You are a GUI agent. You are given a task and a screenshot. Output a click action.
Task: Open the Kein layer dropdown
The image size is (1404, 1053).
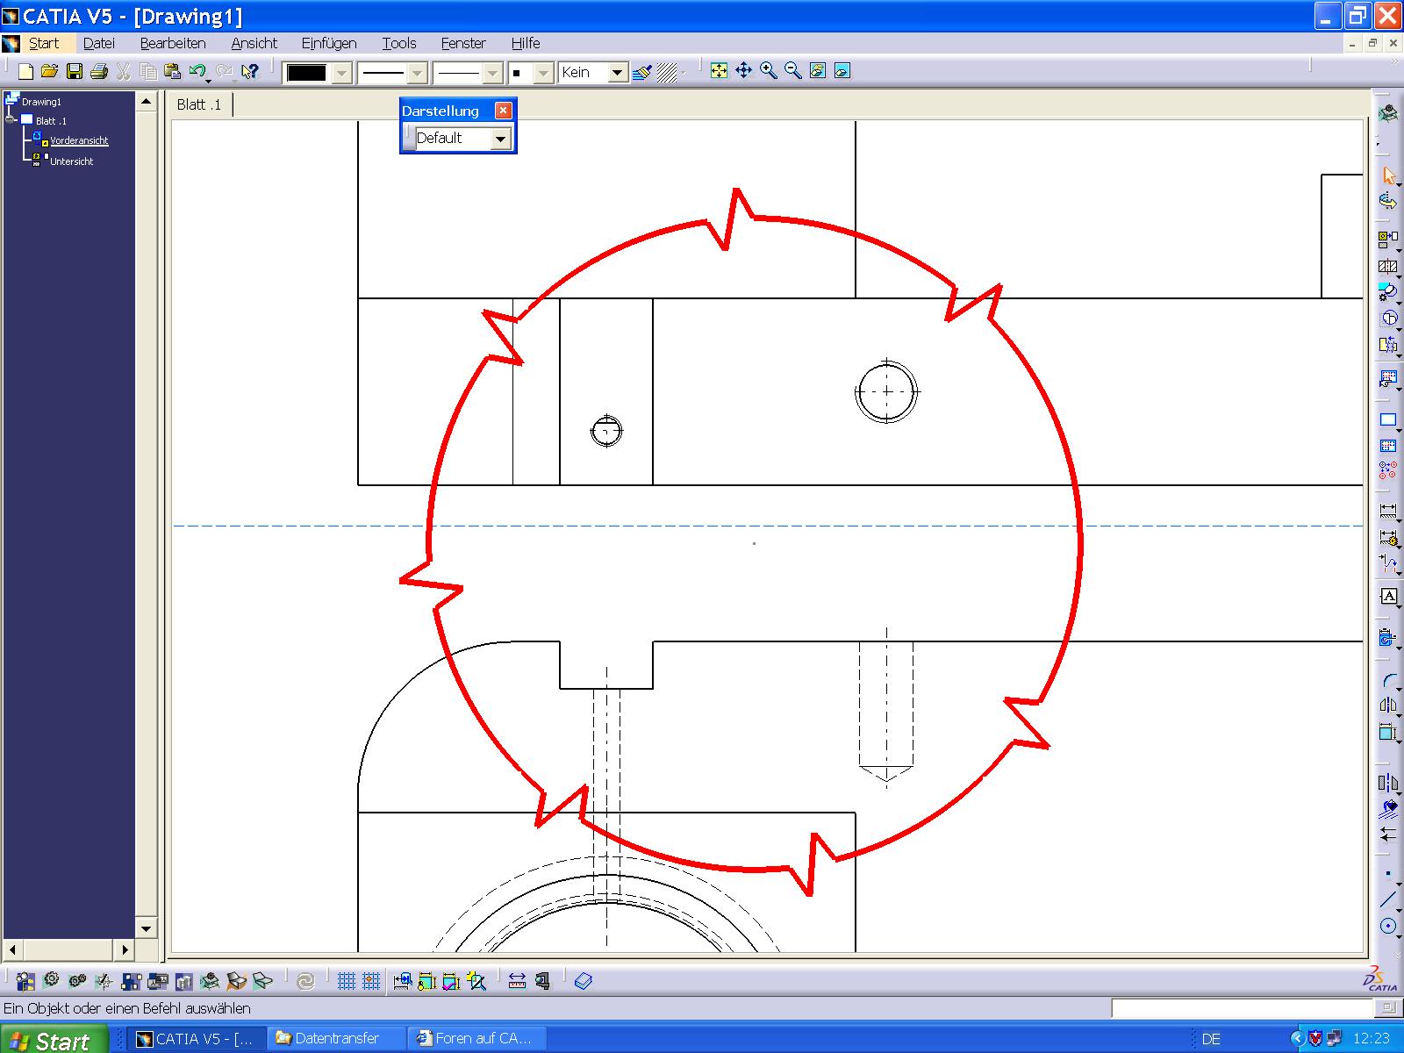click(x=618, y=73)
